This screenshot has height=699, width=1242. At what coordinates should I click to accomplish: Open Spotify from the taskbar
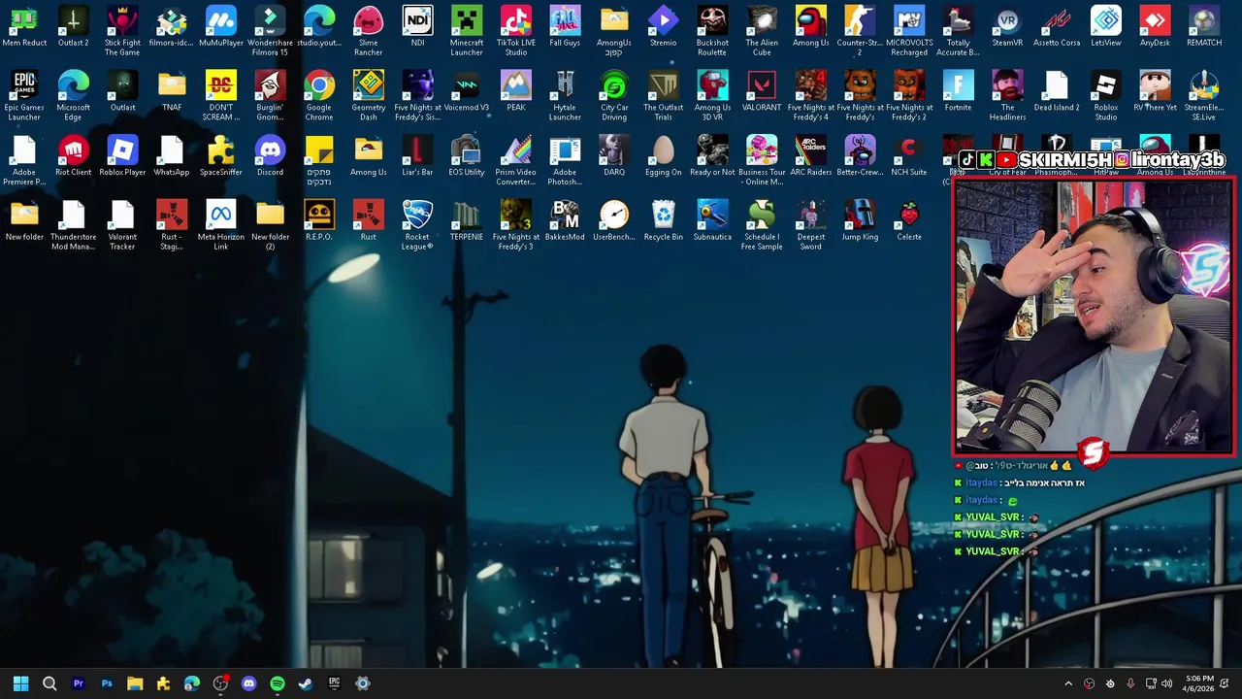[x=278, y=683]
